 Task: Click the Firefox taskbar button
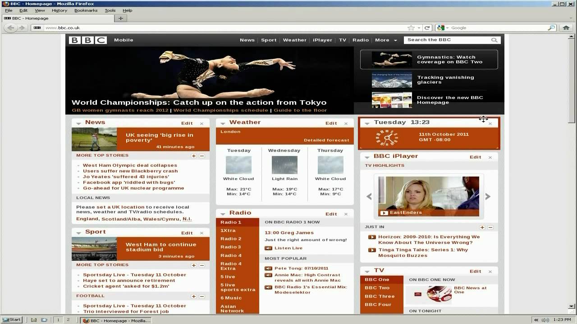[x=116, y=320]
